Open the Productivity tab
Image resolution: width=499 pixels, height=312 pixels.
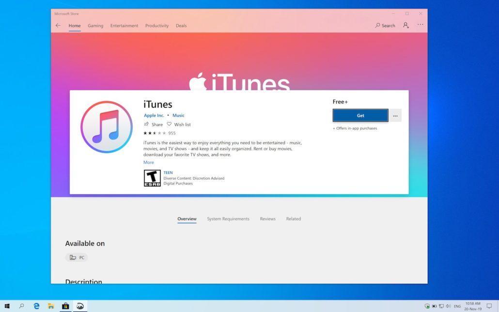(157, 26)
